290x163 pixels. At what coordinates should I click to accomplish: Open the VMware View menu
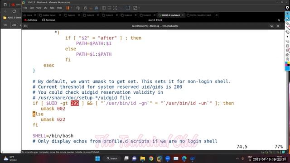click(39, 8)
